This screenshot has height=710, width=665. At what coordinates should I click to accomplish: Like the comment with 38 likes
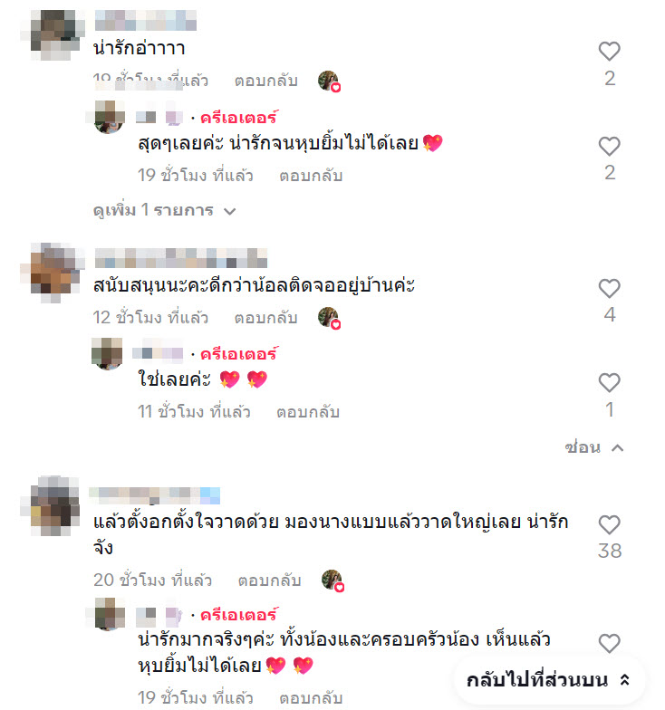(x=609, y=525)
